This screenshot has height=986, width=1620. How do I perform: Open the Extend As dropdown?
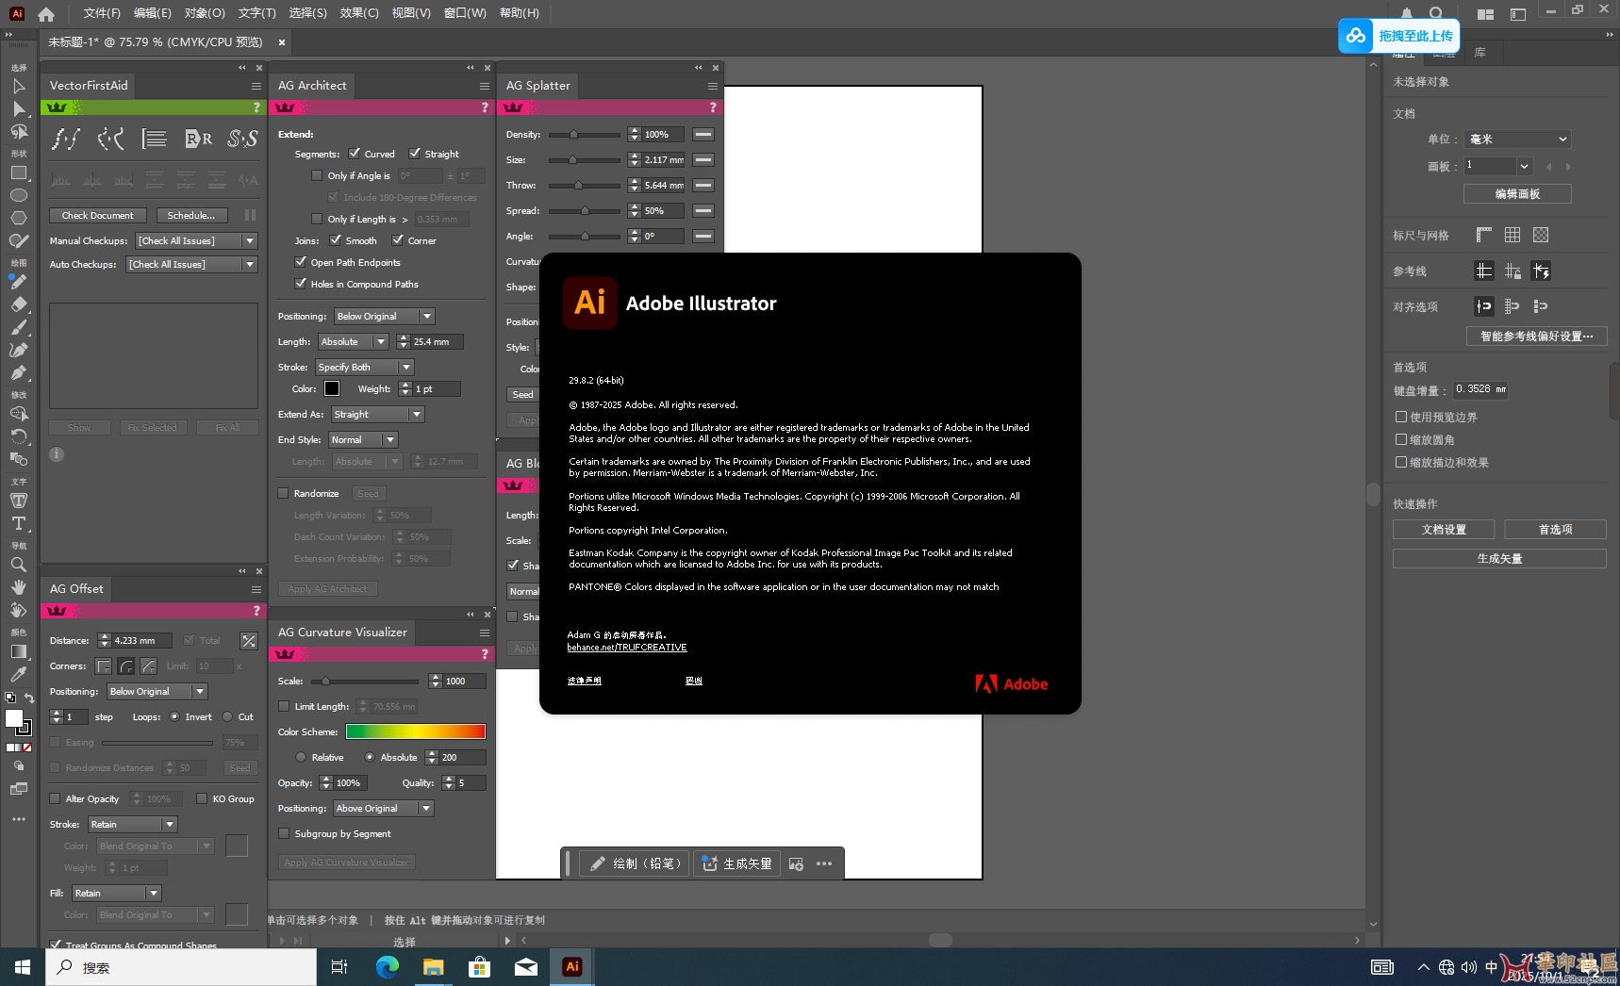pyautogui.click(x=377, y=415)
